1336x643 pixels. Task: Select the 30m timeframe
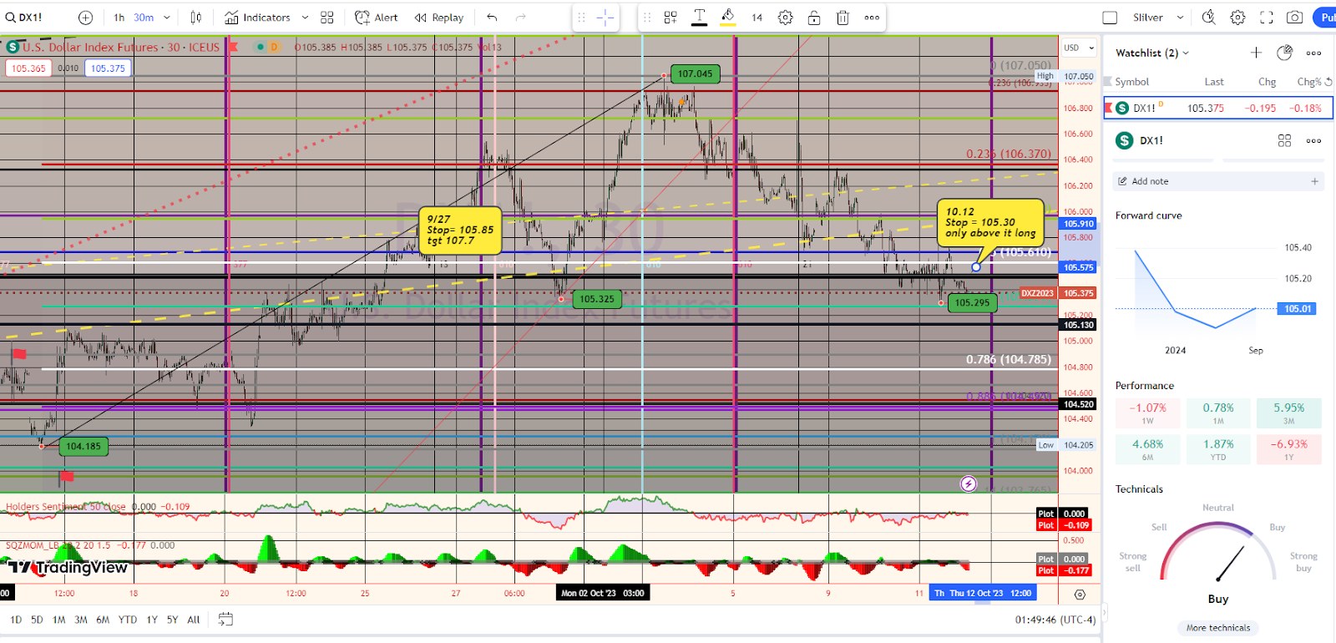pos(144,18)
